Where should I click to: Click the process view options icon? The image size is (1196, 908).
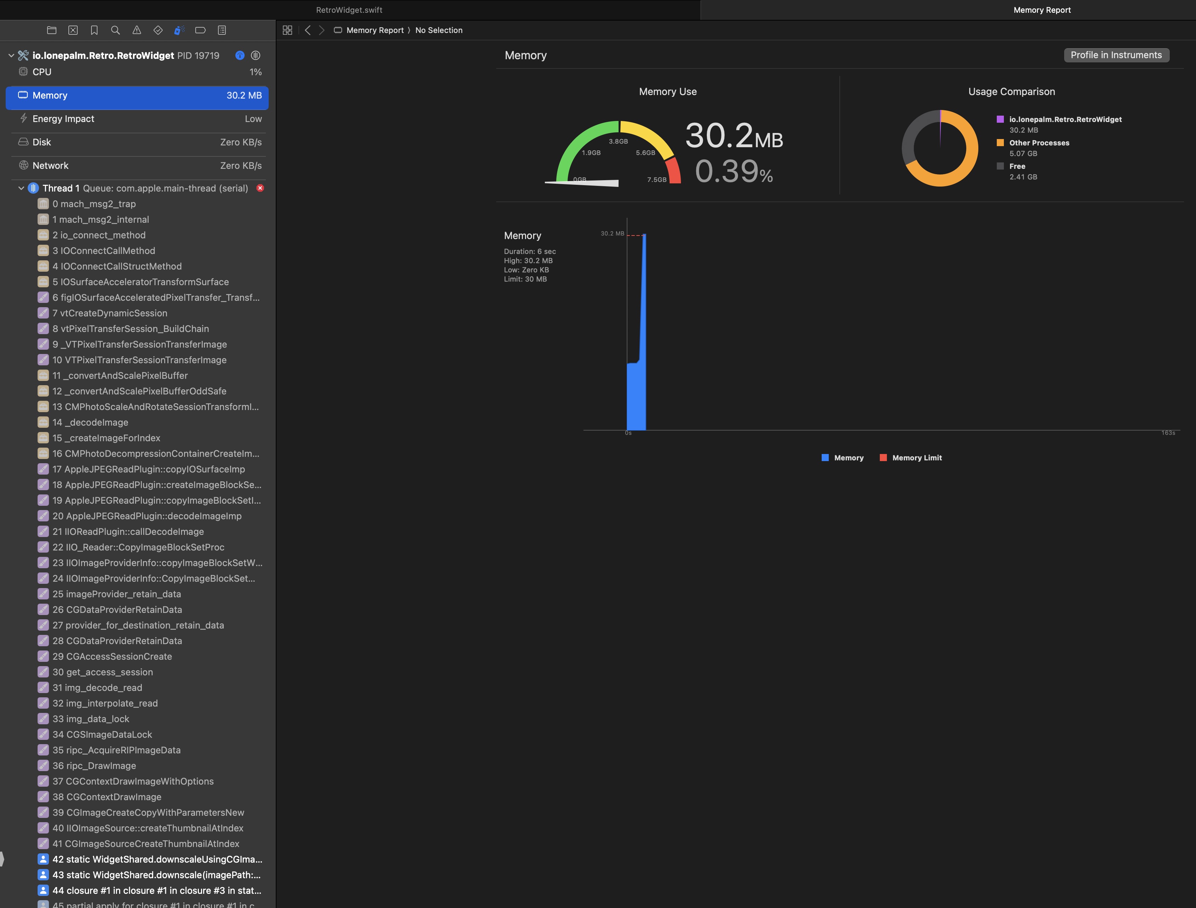(256, 55)
